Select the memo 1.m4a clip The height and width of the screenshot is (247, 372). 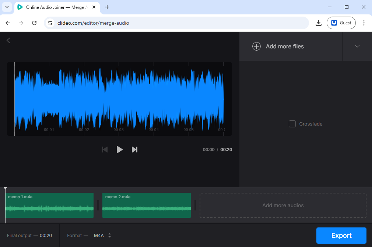tap(49, 205)
